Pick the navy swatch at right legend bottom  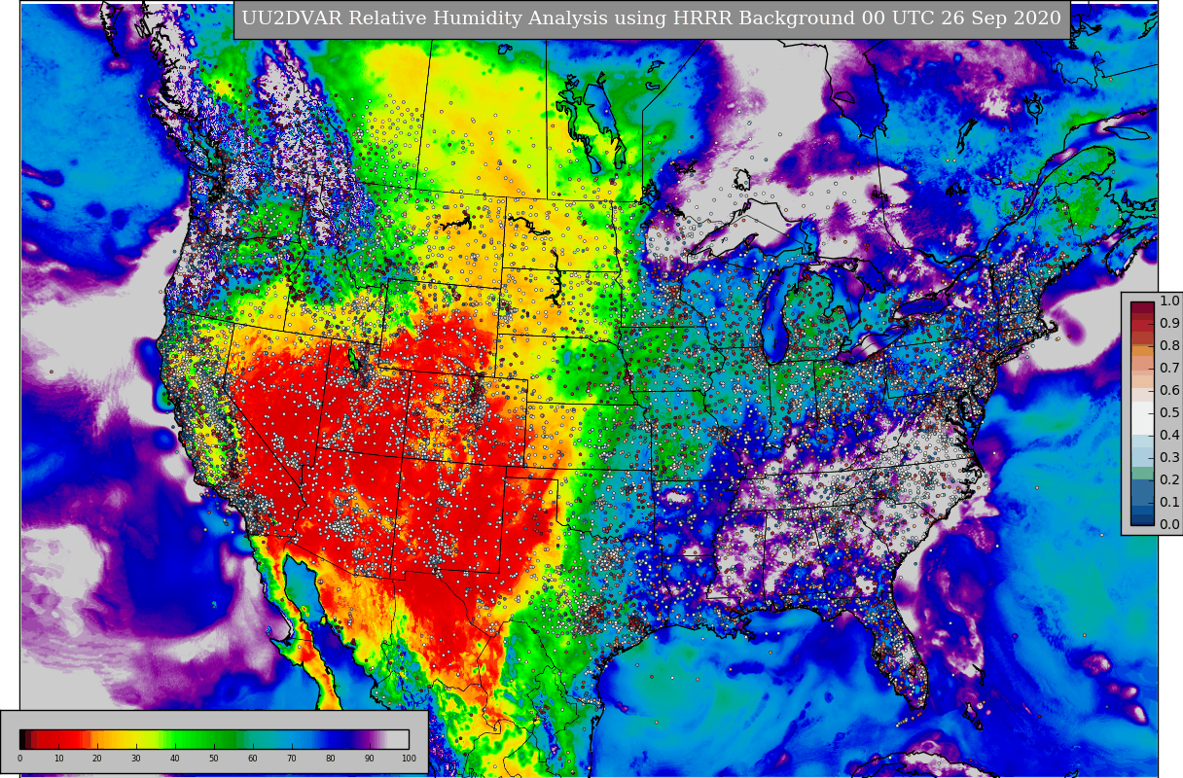[x=1142, y=519]
